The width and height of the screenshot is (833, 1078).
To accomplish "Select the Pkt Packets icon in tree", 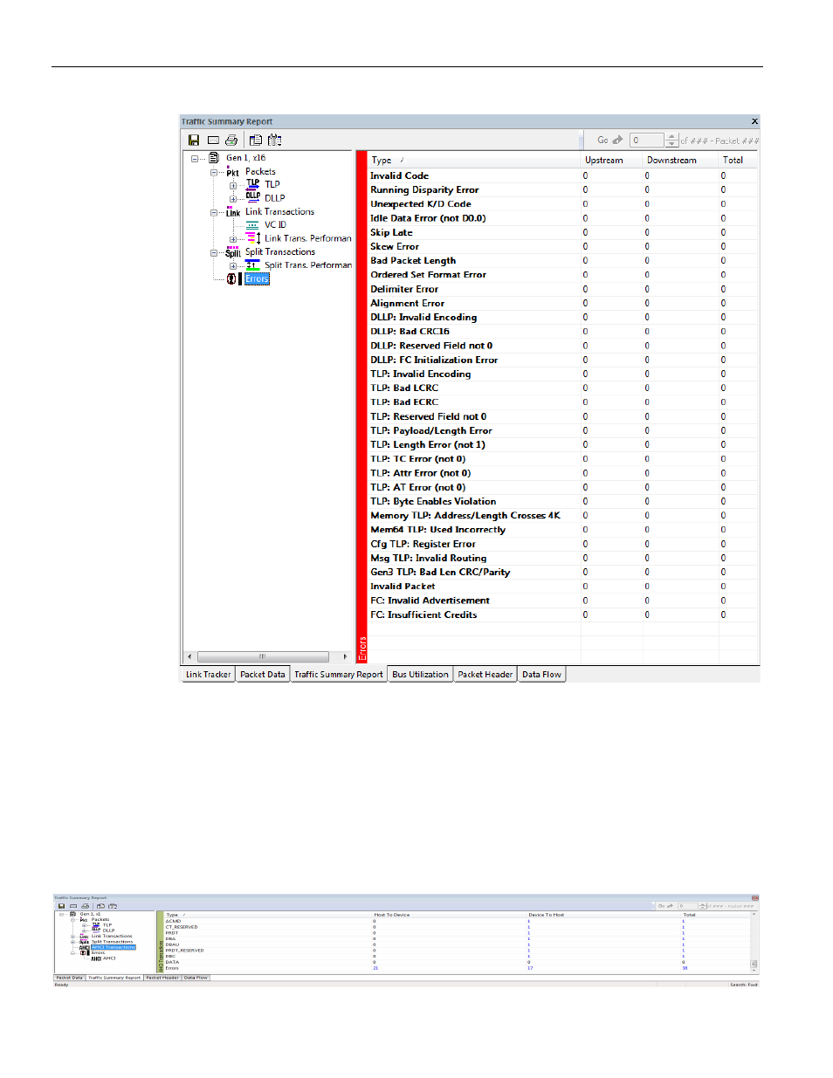I will [x=233, y=173].
